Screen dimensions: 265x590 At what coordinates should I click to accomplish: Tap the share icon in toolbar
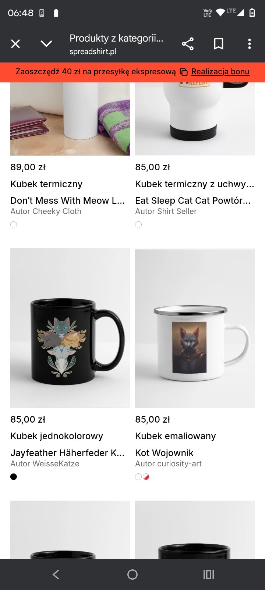coord(188,44)
